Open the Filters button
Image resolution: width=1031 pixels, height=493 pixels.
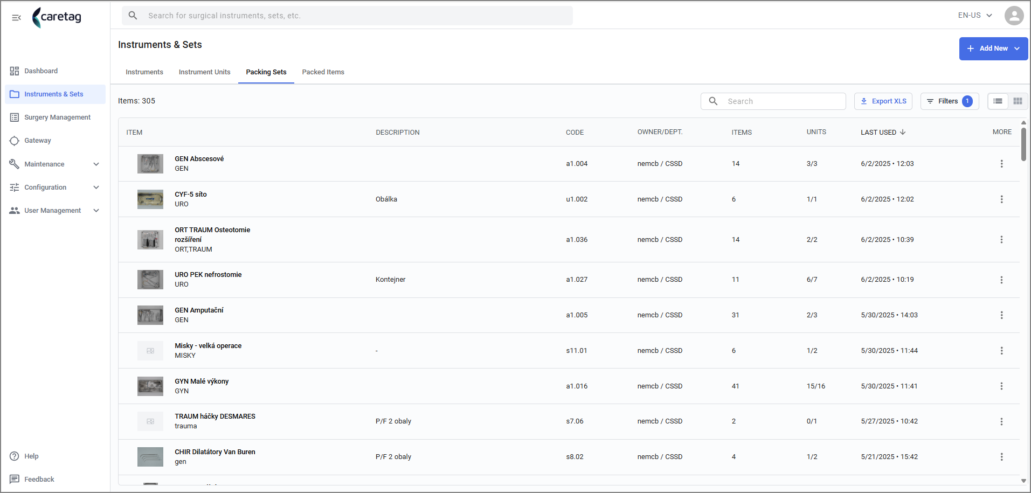(949, 101)
